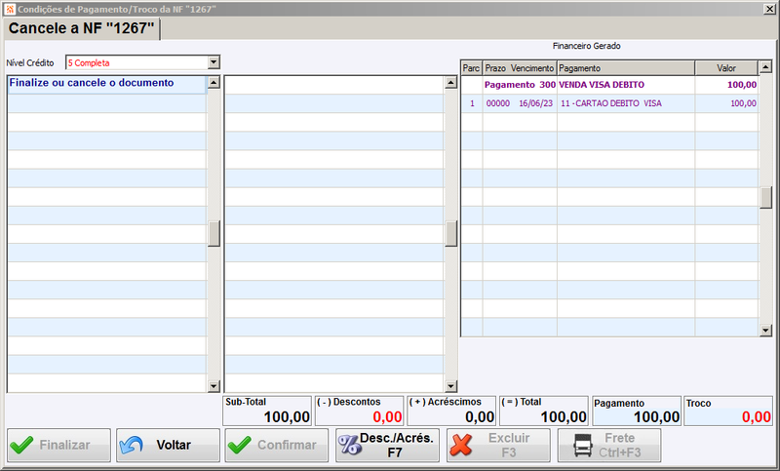This screenshot has height=471, width=780.
Task: Click the 'Pagamento 300' cell
Action: [520, 85]
